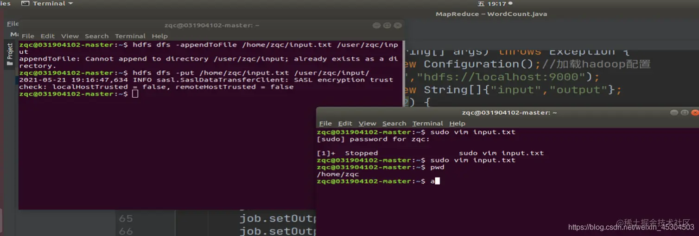Click the '/home/zqc' output line
Image resolution: width=699 pixels, height=236 pixels.
tap(338, 174)
